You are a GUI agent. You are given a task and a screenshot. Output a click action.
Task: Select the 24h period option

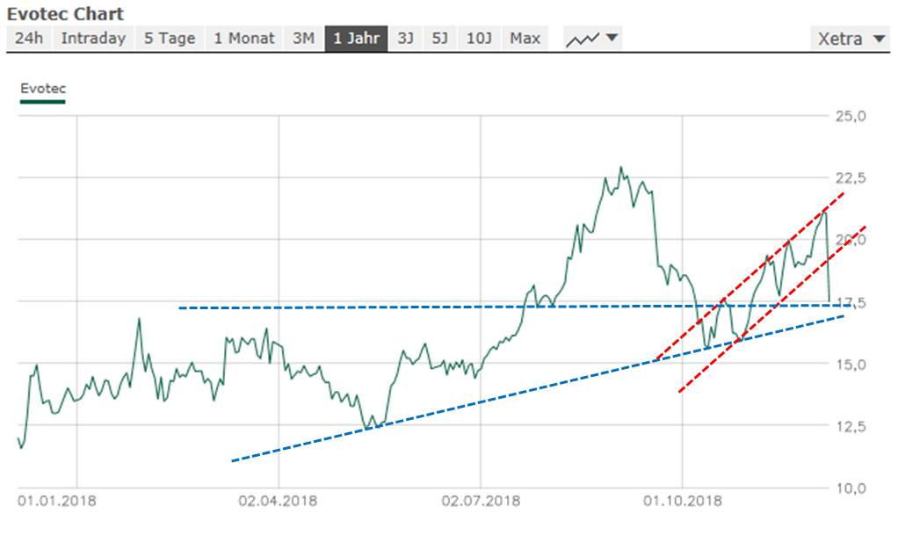[29, 38]
